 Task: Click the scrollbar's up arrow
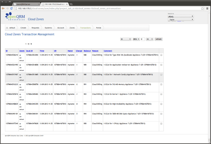(209, 12)
